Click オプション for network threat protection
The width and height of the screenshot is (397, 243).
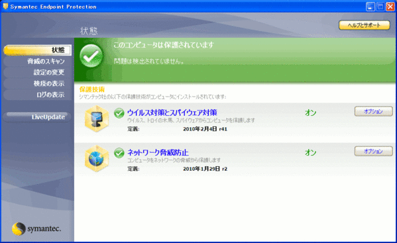coord(373,151)
